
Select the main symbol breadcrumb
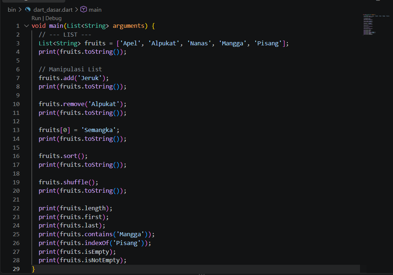coord(95,10)
